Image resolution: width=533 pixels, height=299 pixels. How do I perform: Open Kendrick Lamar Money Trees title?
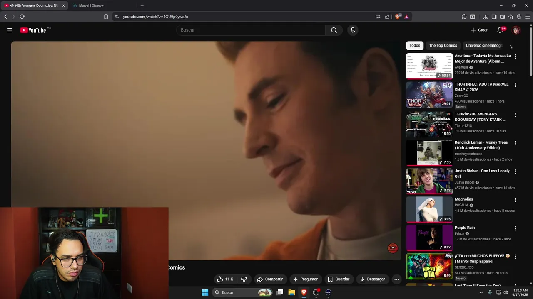click(481, 145)
